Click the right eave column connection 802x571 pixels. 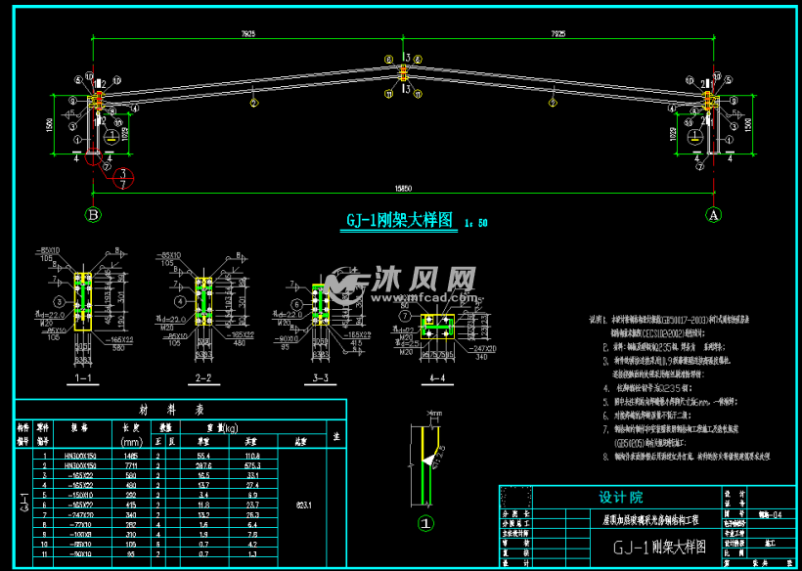[710, 102]
